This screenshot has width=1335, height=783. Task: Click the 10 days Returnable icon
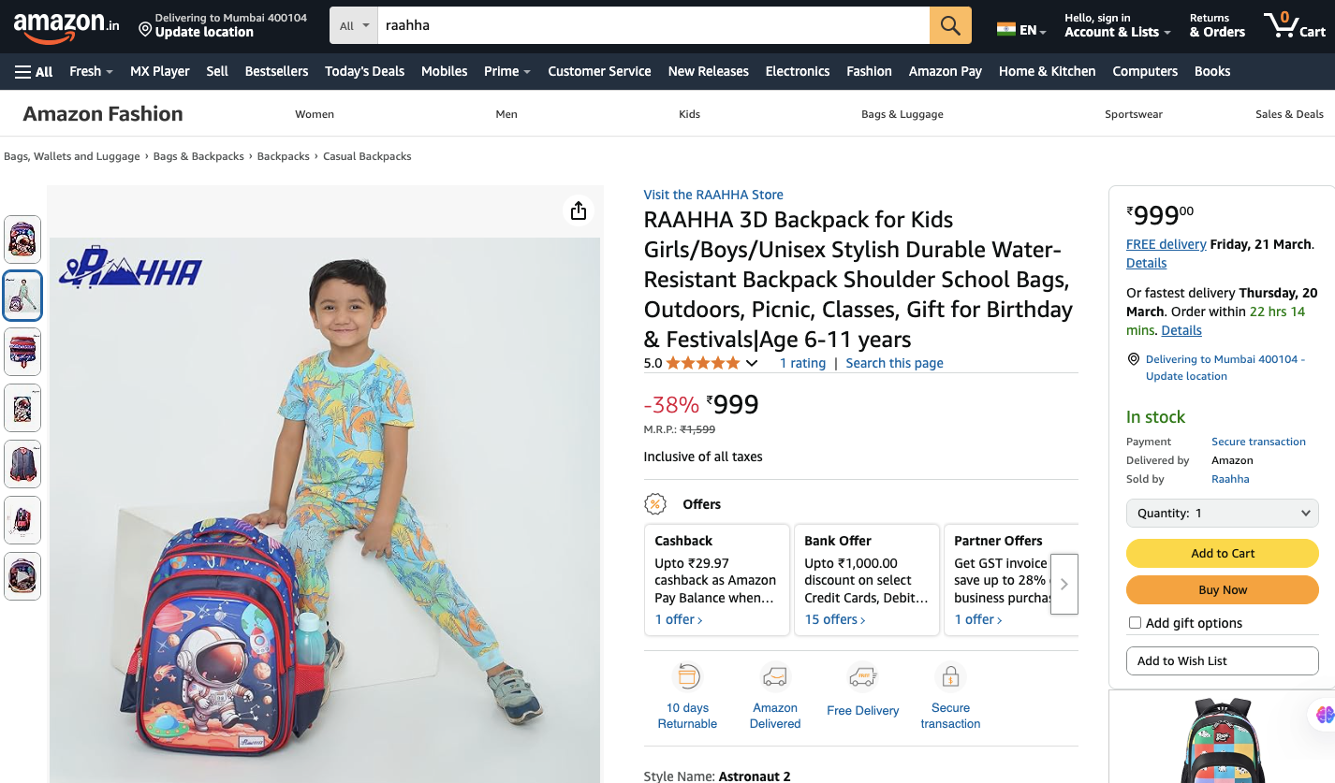click(x=687, y=676)
